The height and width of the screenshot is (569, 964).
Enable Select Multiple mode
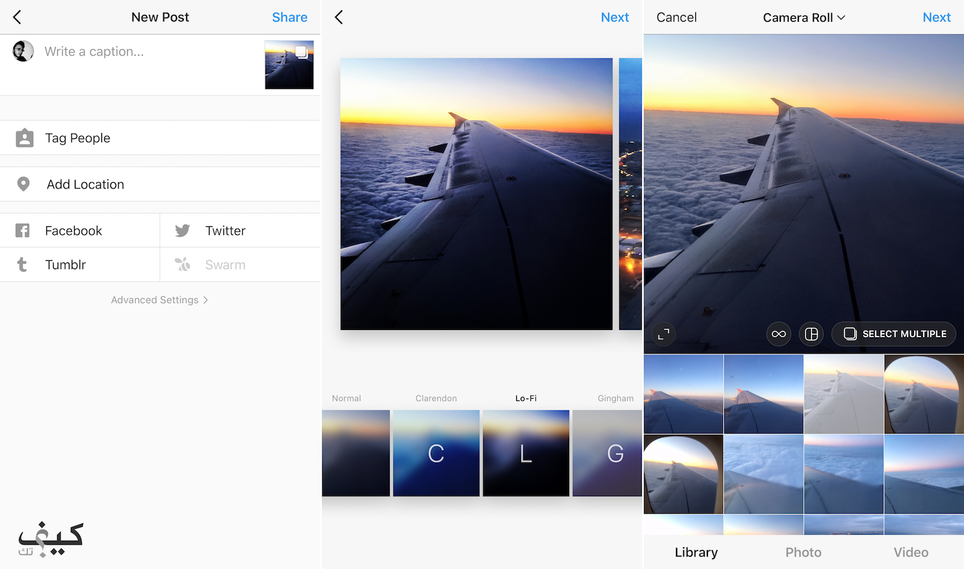pos(894,334)
